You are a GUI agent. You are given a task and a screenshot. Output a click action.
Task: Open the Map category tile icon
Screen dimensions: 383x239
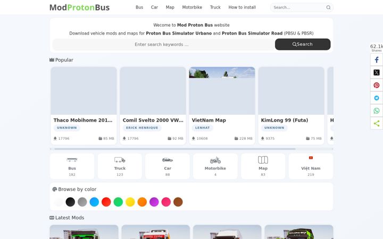tap(263, 160)
